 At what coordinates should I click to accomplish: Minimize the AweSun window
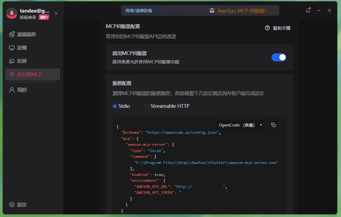coord(319,10)
